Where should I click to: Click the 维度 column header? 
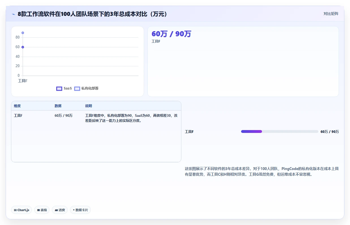click(x=17, y=106)
